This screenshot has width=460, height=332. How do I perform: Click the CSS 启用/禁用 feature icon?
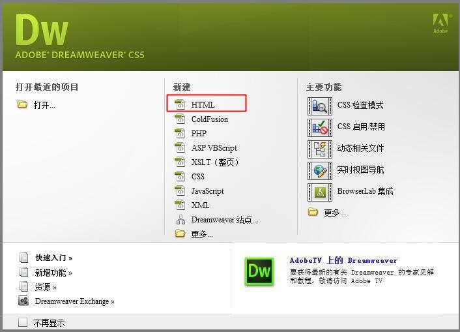[x=320, y=127]
